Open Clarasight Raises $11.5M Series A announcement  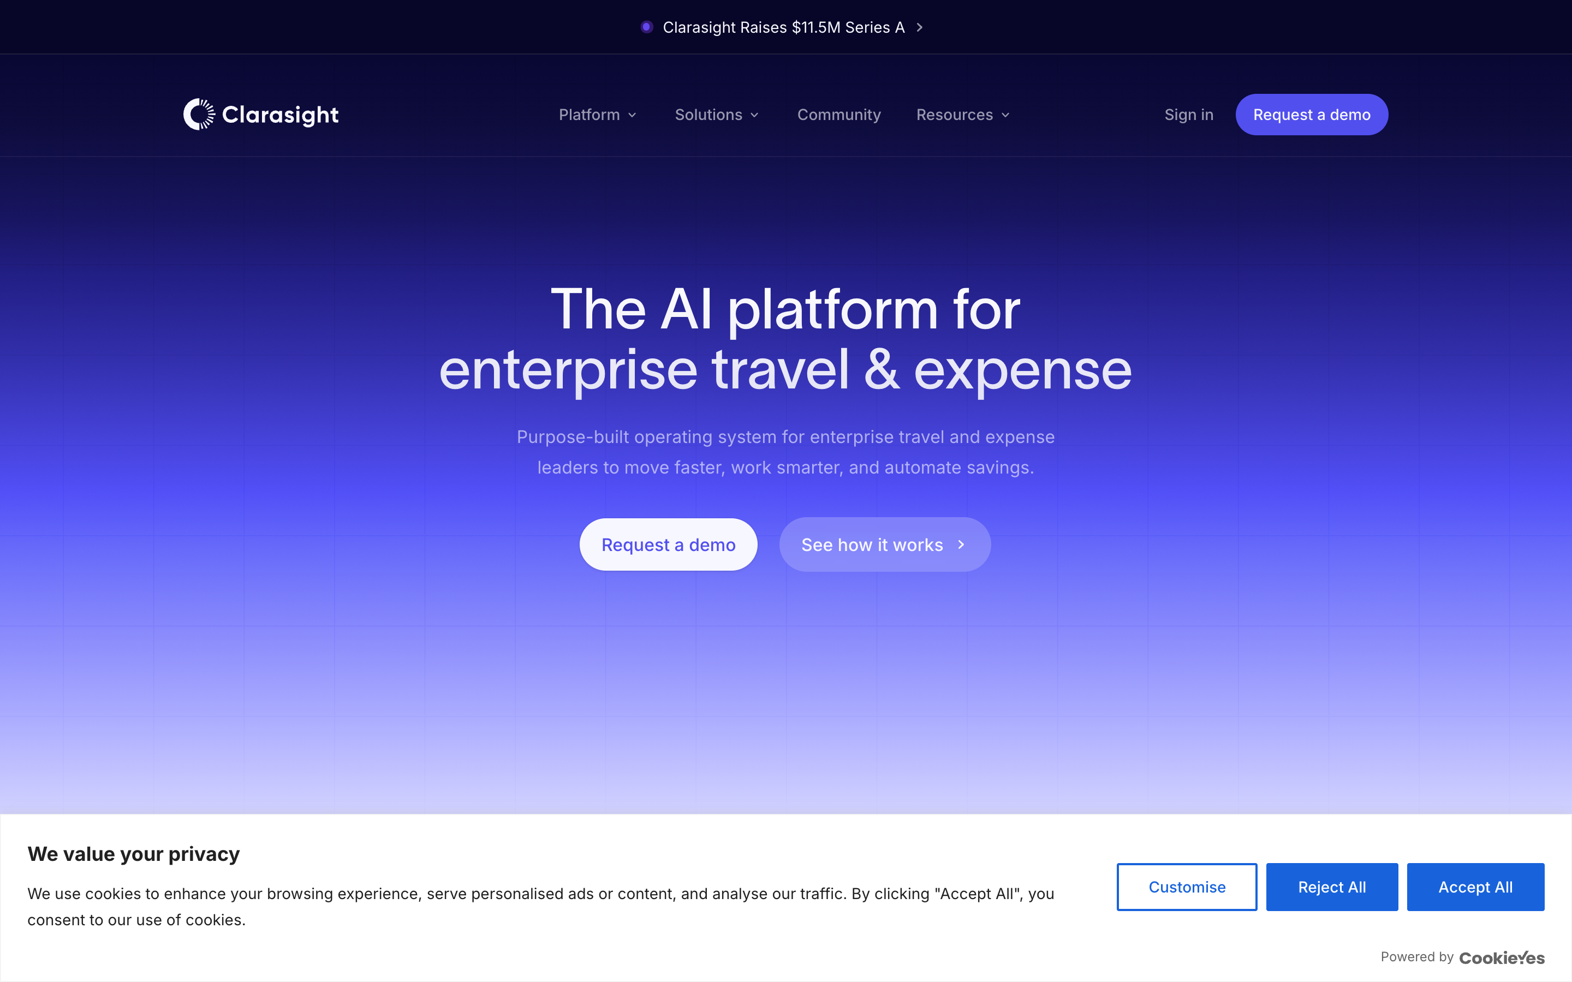coord(783,27)
